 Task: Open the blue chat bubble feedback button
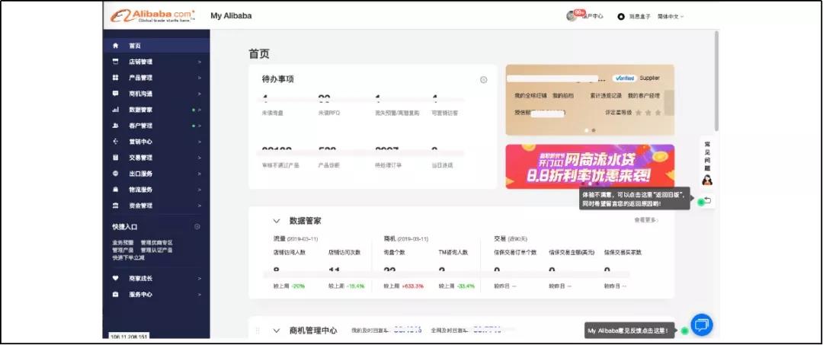(x=701, y=324)
